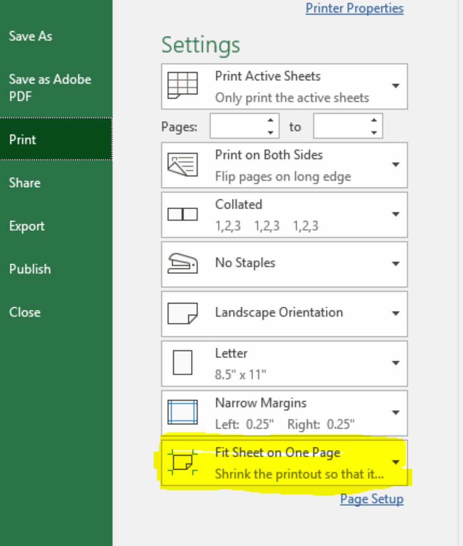463x546 pixels.
Task: Open the Page Setup link
Action: coord(372,499)
